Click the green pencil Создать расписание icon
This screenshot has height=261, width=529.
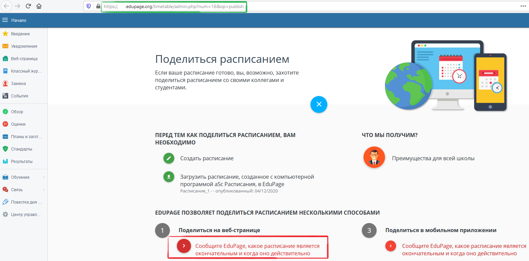169,158
